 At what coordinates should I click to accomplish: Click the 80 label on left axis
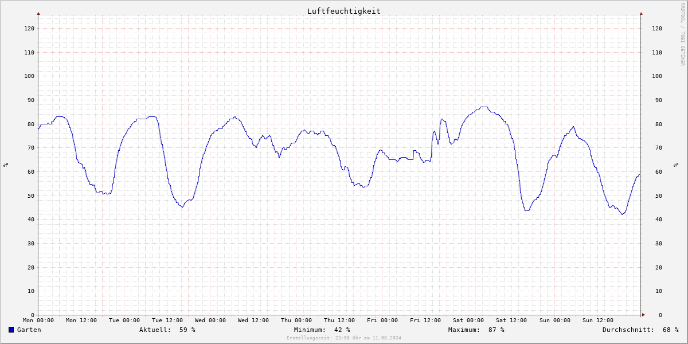[31, 124]
